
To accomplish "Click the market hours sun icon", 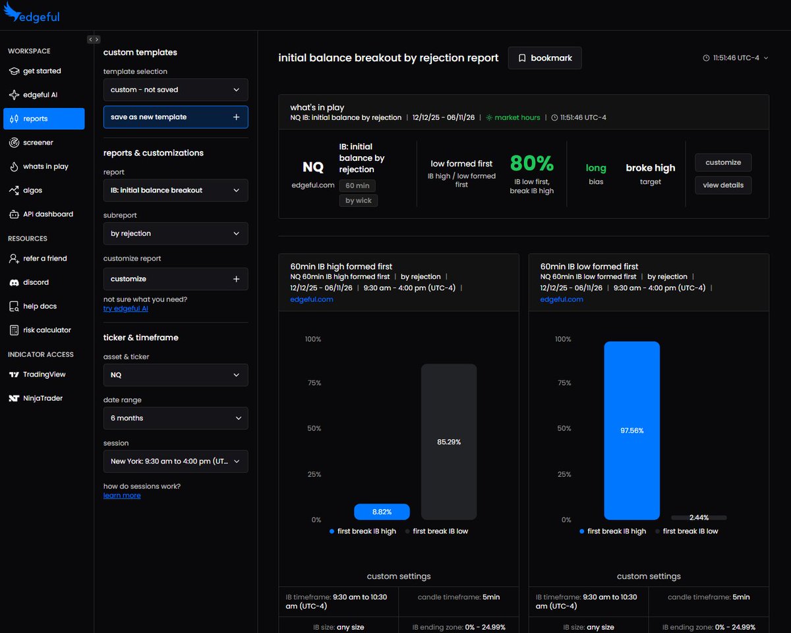I will [x=489, y=117].
